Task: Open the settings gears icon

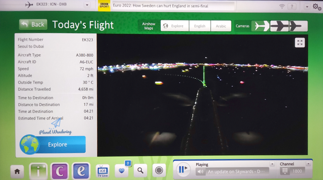Action: click(317, 7)
